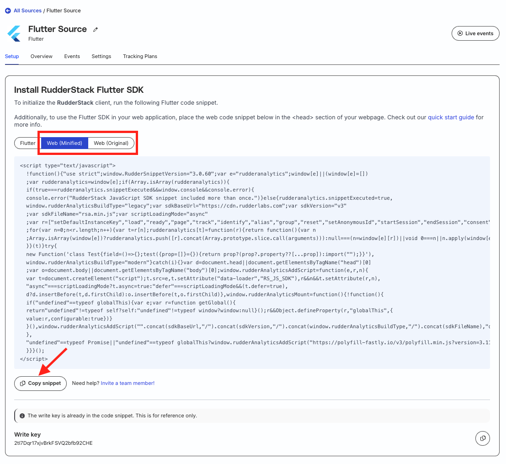Switch to the Setup tab

(x=12, y=56)
